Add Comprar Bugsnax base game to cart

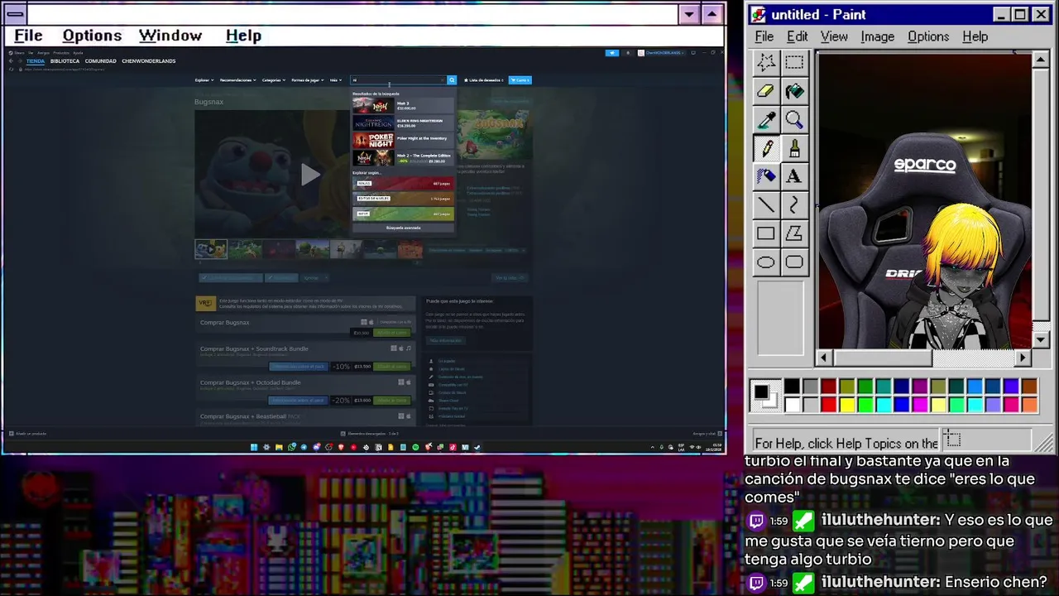click(x=391, y=333)
